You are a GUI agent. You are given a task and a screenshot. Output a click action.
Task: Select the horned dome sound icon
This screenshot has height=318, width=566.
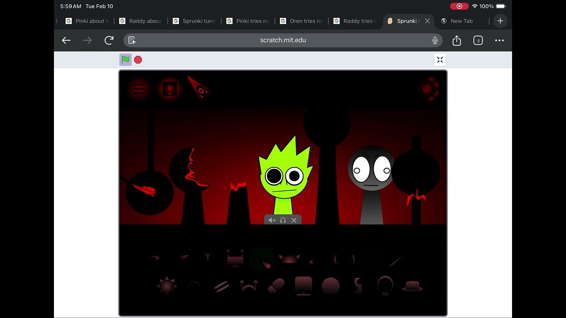coord(290,259)
